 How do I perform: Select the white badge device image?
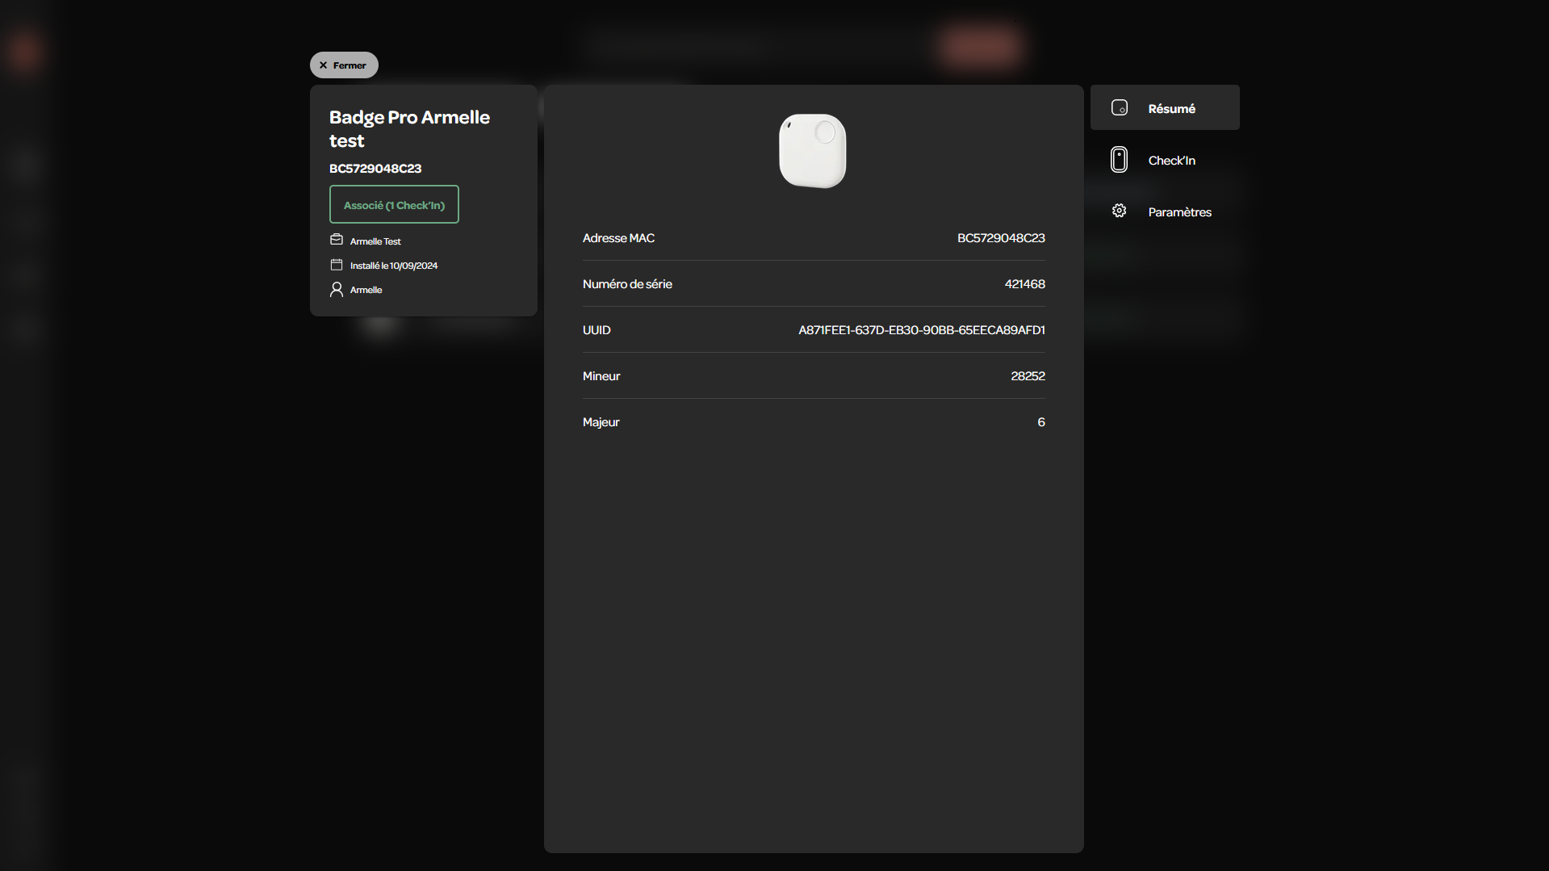813,151
